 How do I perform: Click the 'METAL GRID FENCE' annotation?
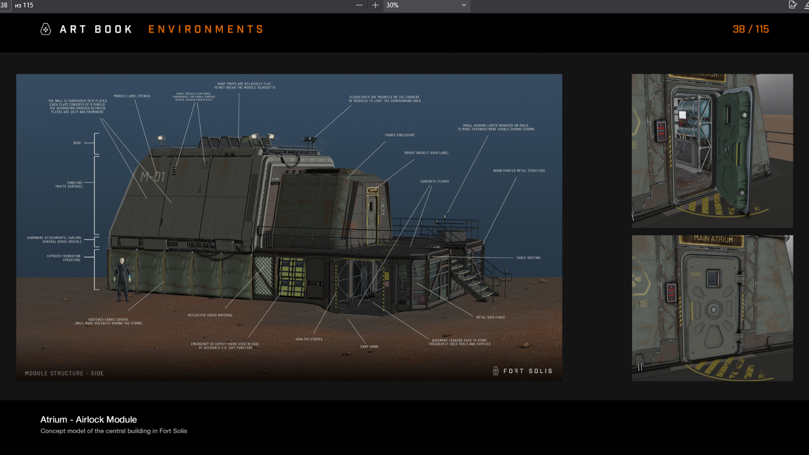click(x=490, y=317)
